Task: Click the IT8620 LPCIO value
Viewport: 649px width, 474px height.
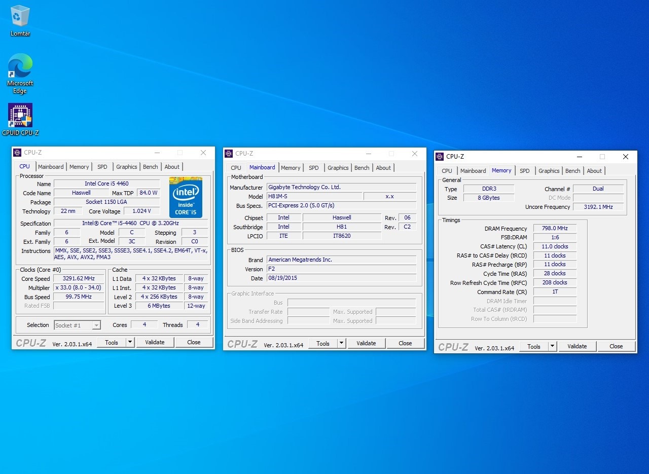Action: tap(342, 236)
